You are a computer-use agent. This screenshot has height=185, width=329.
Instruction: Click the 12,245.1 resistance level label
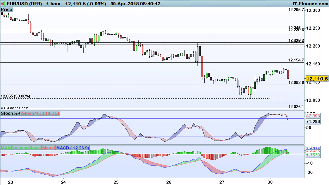pos(296,28)
